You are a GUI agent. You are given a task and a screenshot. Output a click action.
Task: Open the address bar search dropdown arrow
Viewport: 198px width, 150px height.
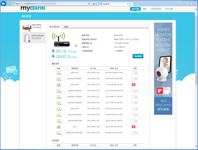coord(91,4)
